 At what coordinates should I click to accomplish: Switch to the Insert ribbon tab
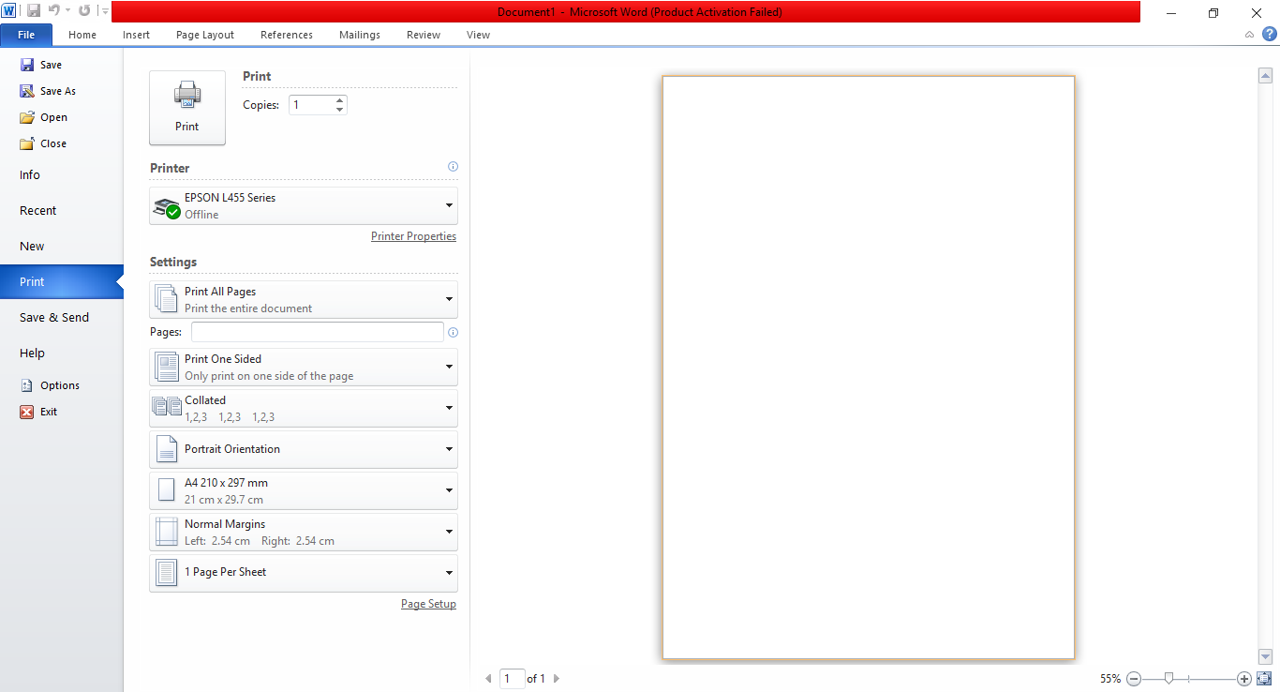tap(136, 35)
